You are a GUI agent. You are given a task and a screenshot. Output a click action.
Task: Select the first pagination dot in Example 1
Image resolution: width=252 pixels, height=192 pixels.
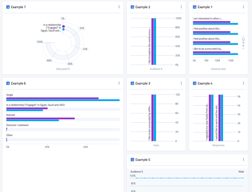(x=243, y=40)
